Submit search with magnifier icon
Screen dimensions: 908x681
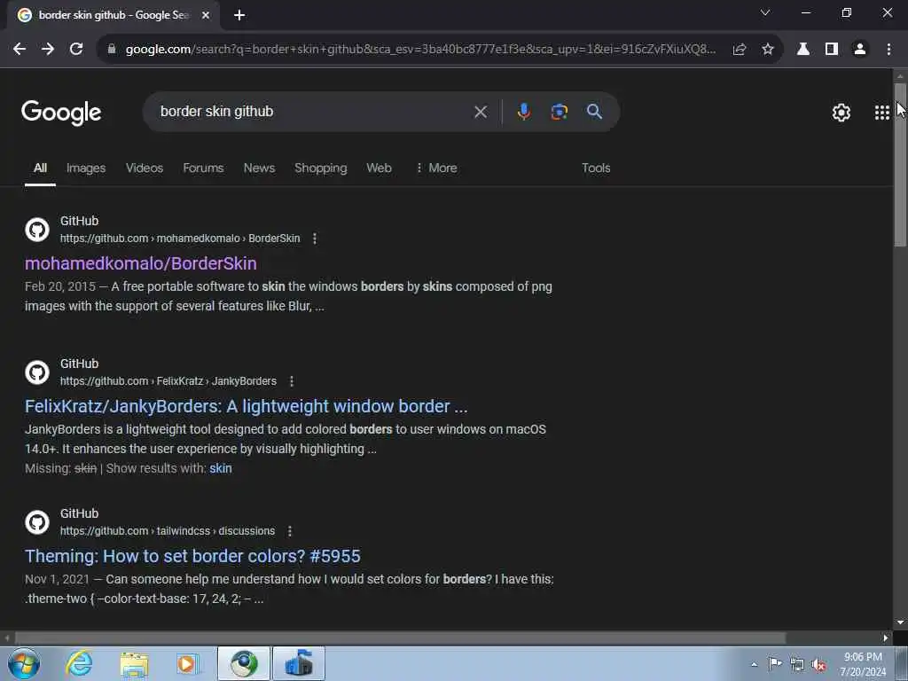coord(595,112)
